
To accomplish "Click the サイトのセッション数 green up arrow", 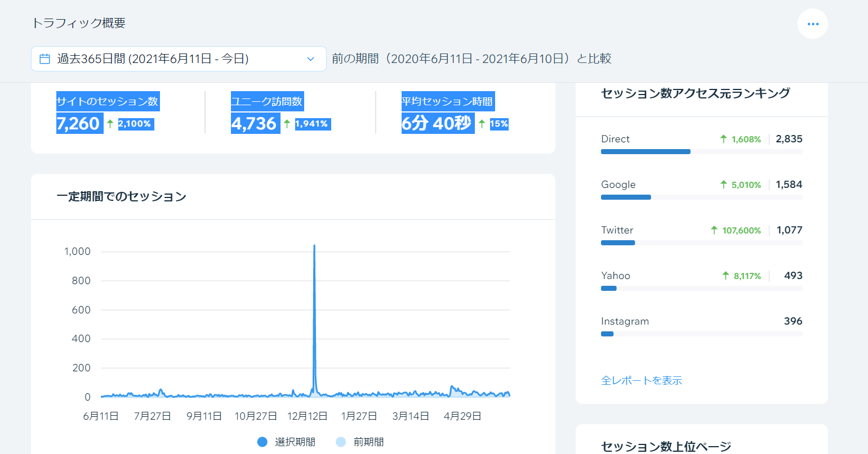I will click(110, 124).
